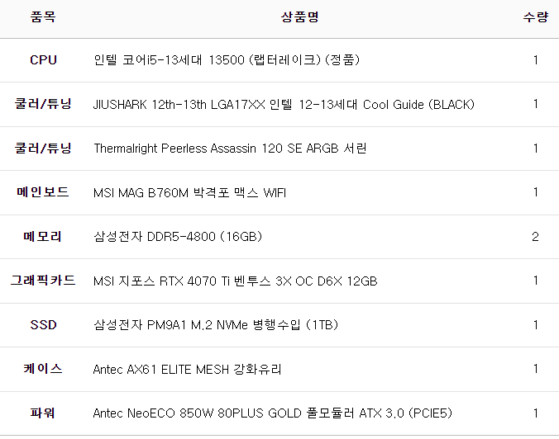The height and width of the screenshot is (439, 559).
Task: Open Antec NeoECO 850W 80PLUS GOLD product
Action: tap(272, 413)
